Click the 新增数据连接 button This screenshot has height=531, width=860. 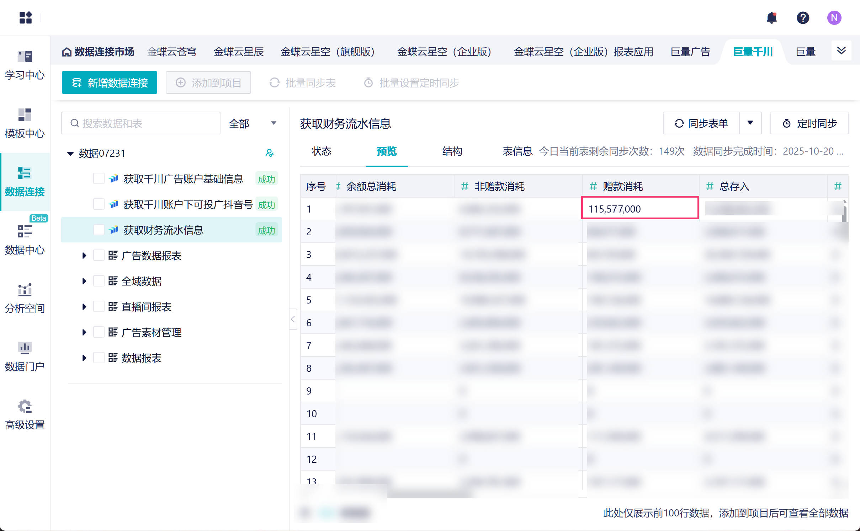(110, 83)
